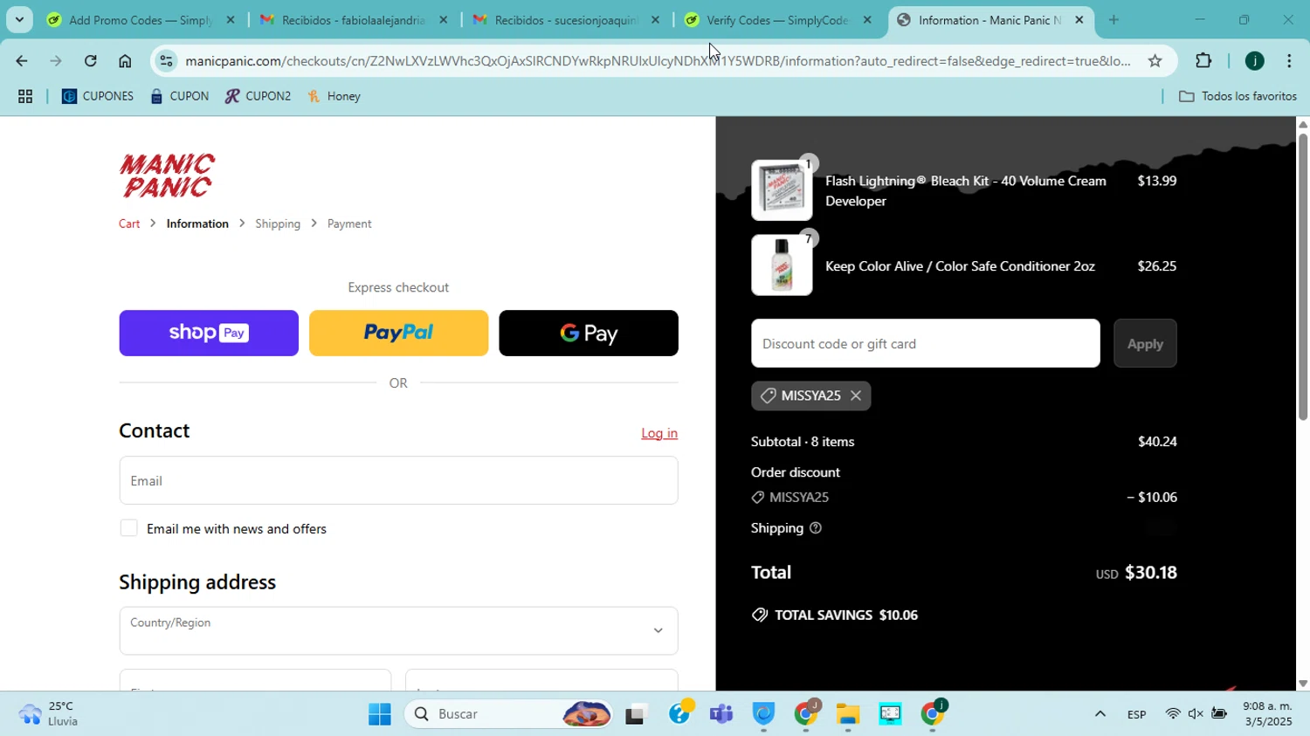Click Flash Lightning Bleach Kit thumbnail
The image size is (1310, 736).
point(782,190)
